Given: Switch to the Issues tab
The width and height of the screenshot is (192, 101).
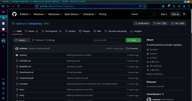Looking at the screenshot, I should tap(31, 31).
